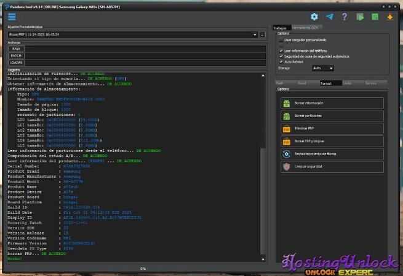403x276 pixels.
Task: Click the Eliminar FRP button
Action: [x=332, y=129]
